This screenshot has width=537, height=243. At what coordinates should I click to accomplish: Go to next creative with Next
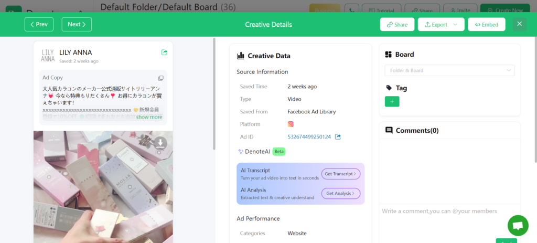[x=77, y=24]
